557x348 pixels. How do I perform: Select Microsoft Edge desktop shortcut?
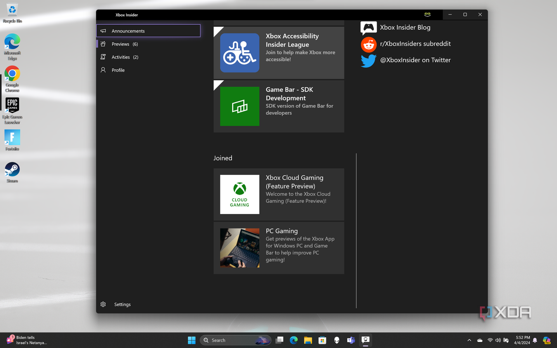click(12, 47)
